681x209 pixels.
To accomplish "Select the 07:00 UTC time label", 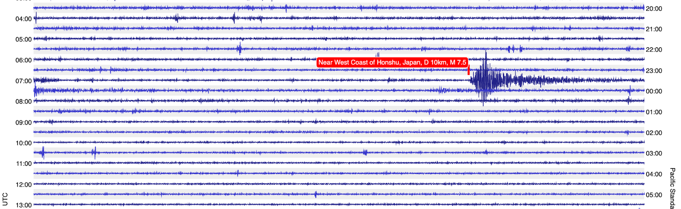I will point(23,81).
